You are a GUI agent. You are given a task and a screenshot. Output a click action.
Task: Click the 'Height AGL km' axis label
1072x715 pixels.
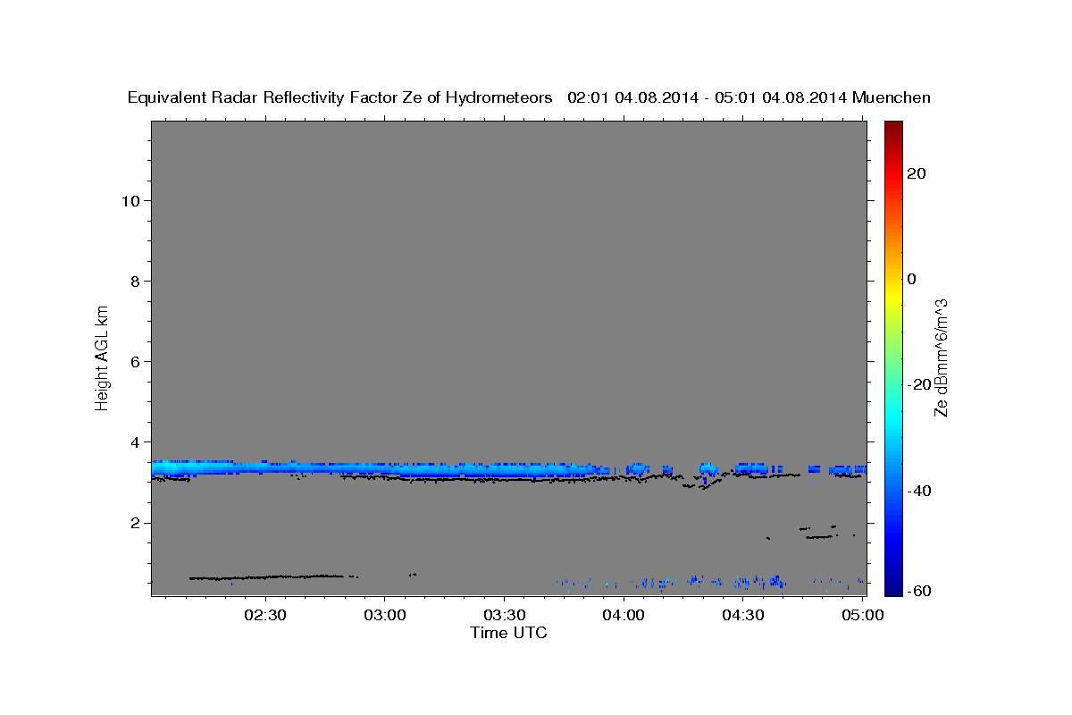point(103,357)
